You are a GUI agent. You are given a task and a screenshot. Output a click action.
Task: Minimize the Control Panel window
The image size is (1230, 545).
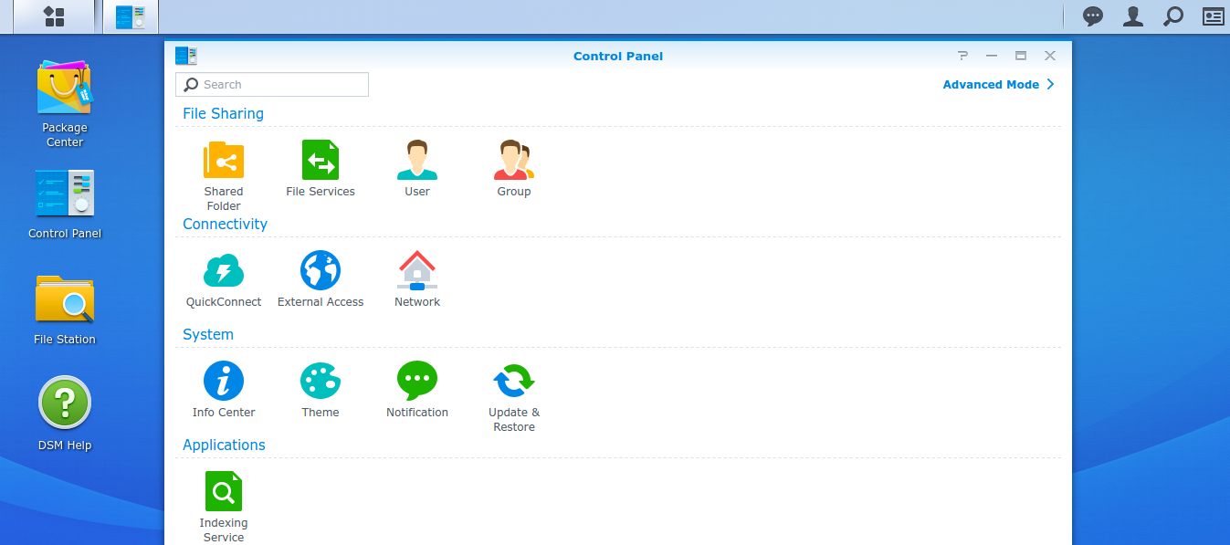pos(992,56)
